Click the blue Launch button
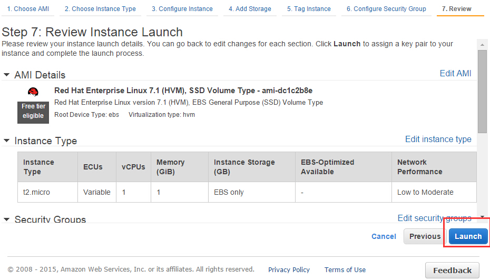The image size is (490, 280). tap(468, 236)
